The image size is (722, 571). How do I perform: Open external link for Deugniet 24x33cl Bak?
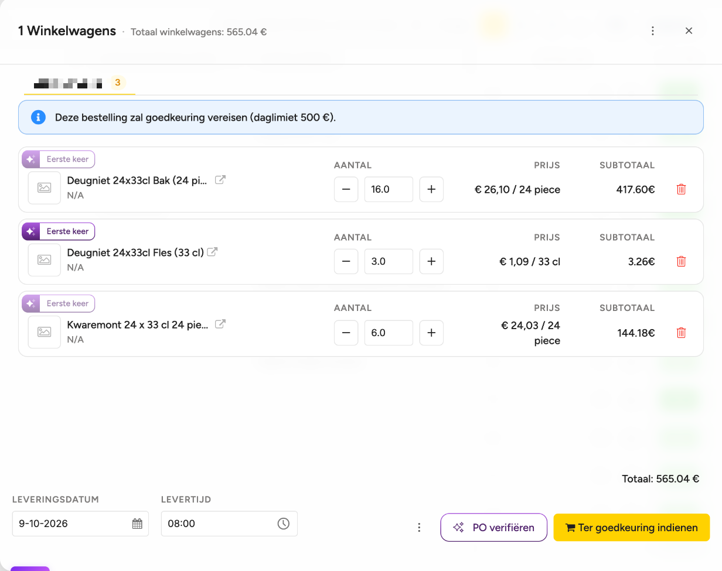pos(220,180)
